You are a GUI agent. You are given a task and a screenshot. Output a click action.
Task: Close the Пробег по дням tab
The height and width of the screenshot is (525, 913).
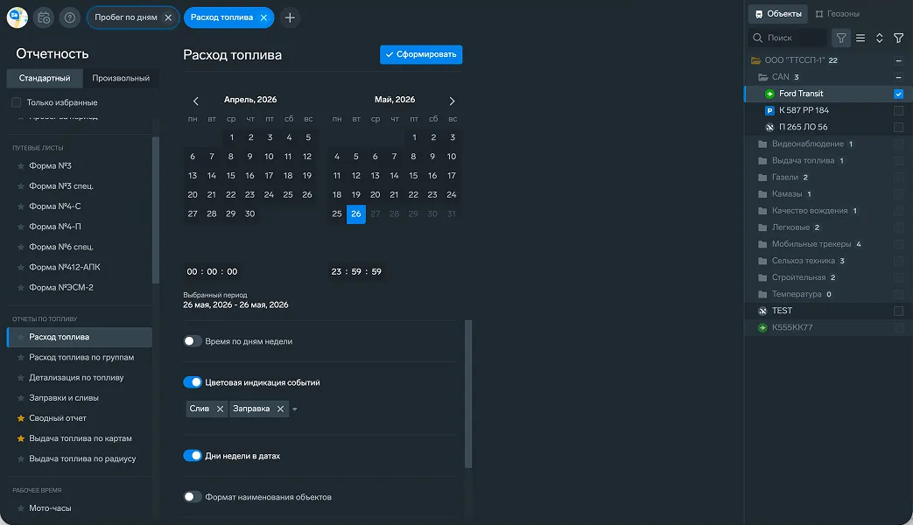(x=168, y=17)
